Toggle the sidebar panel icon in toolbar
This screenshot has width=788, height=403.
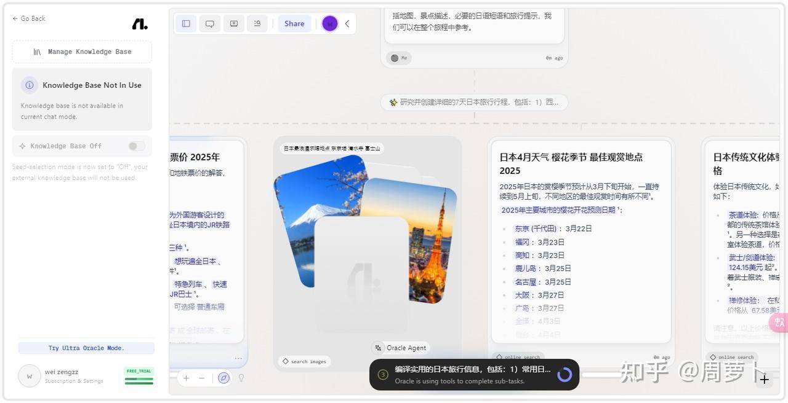186,23
